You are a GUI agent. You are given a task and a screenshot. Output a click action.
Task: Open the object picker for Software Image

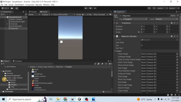(x=177, y=74)
